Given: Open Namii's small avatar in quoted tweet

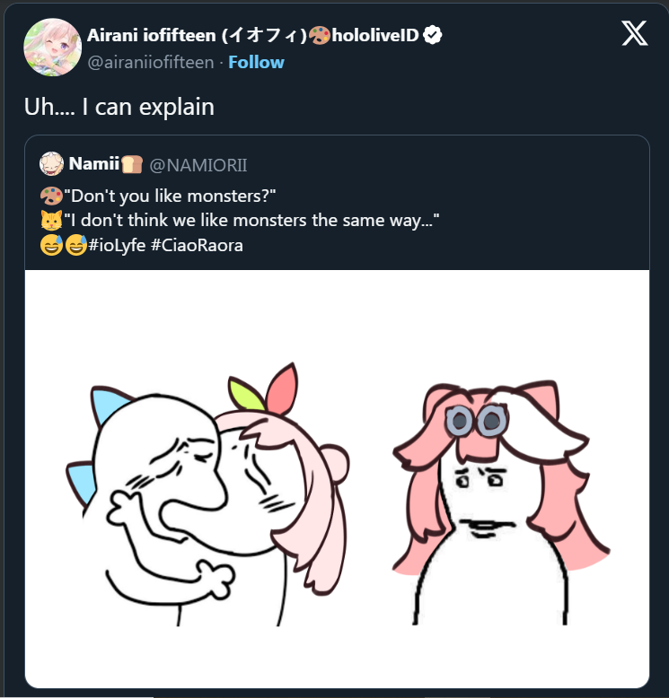Looking at the screenshot, I should 51,164.
